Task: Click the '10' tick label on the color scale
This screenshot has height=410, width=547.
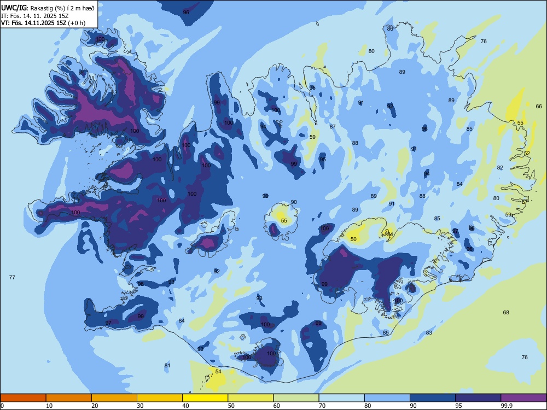Action: coord(49,406)
